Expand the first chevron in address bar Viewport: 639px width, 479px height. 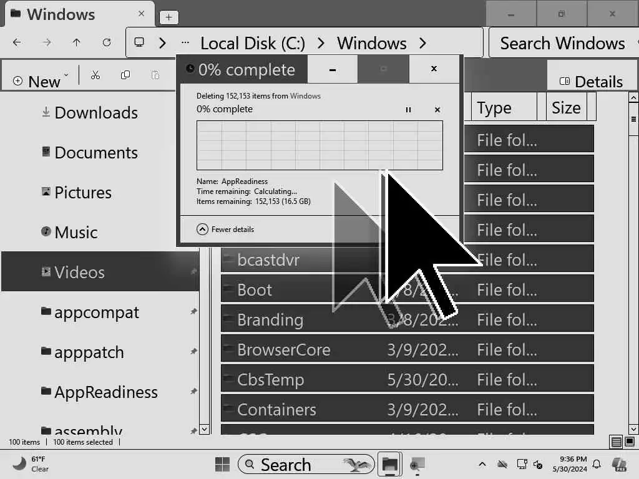point(163,43)
